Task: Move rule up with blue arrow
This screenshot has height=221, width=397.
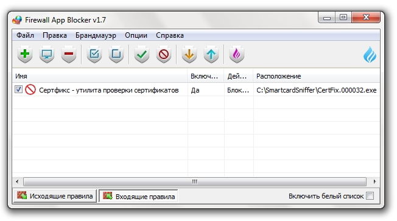Action: [x=211, y=54]
